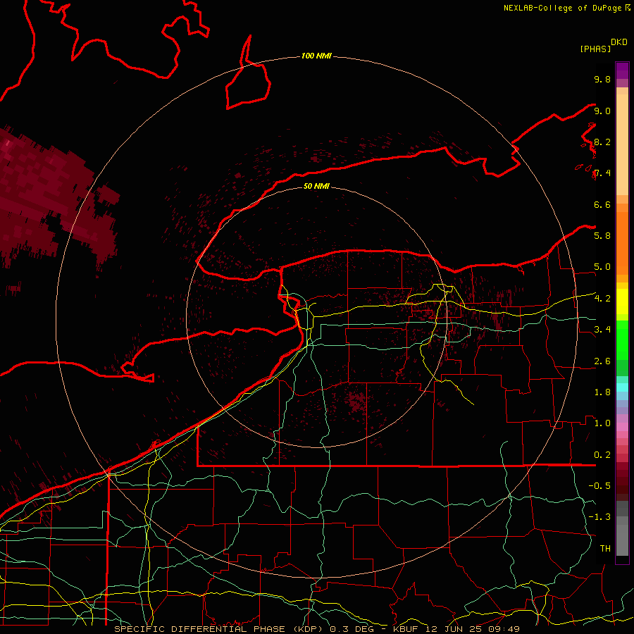Click the [PHAS] units label
Viewport: 634px width, 634px height.
(x=595, y=49)
